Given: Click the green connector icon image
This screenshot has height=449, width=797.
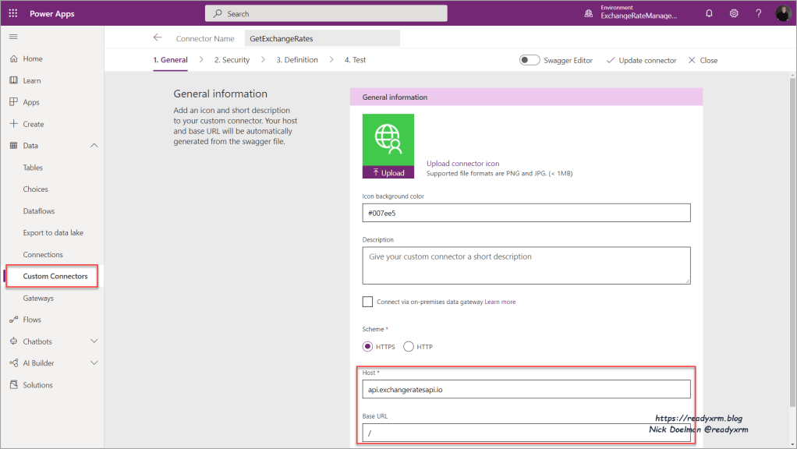Looking at the screenshot, I should 388,140.
